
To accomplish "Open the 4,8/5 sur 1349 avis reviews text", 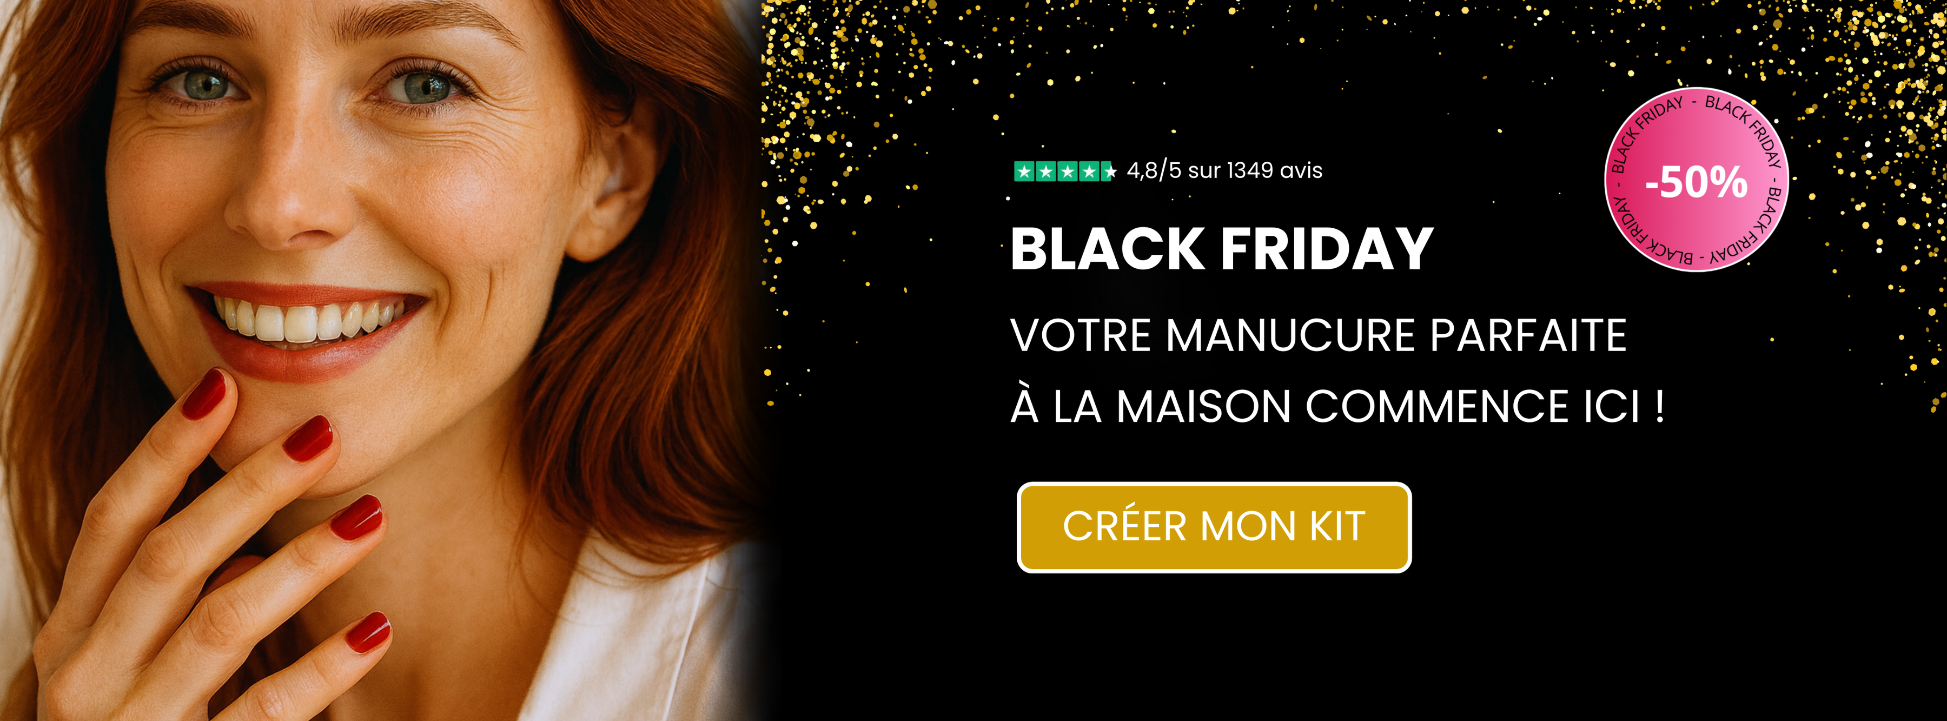I will point(1224,171).
